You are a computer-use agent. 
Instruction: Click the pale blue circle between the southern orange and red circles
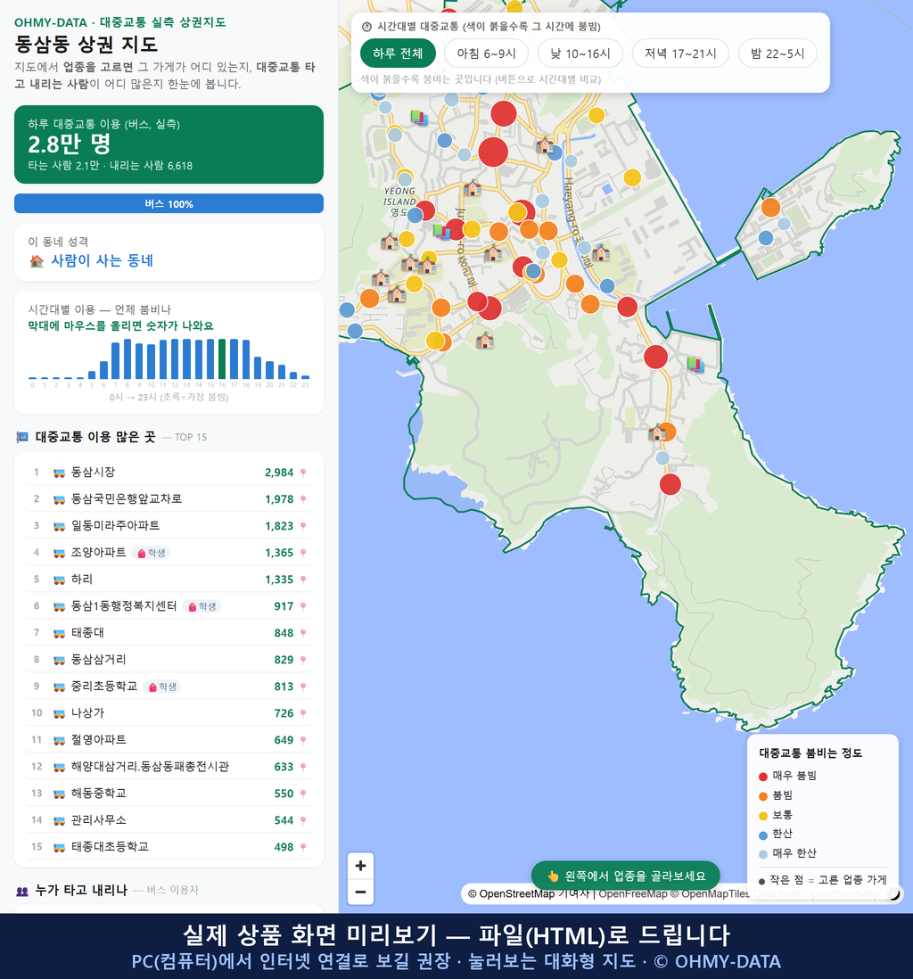(x=662, y=457)
